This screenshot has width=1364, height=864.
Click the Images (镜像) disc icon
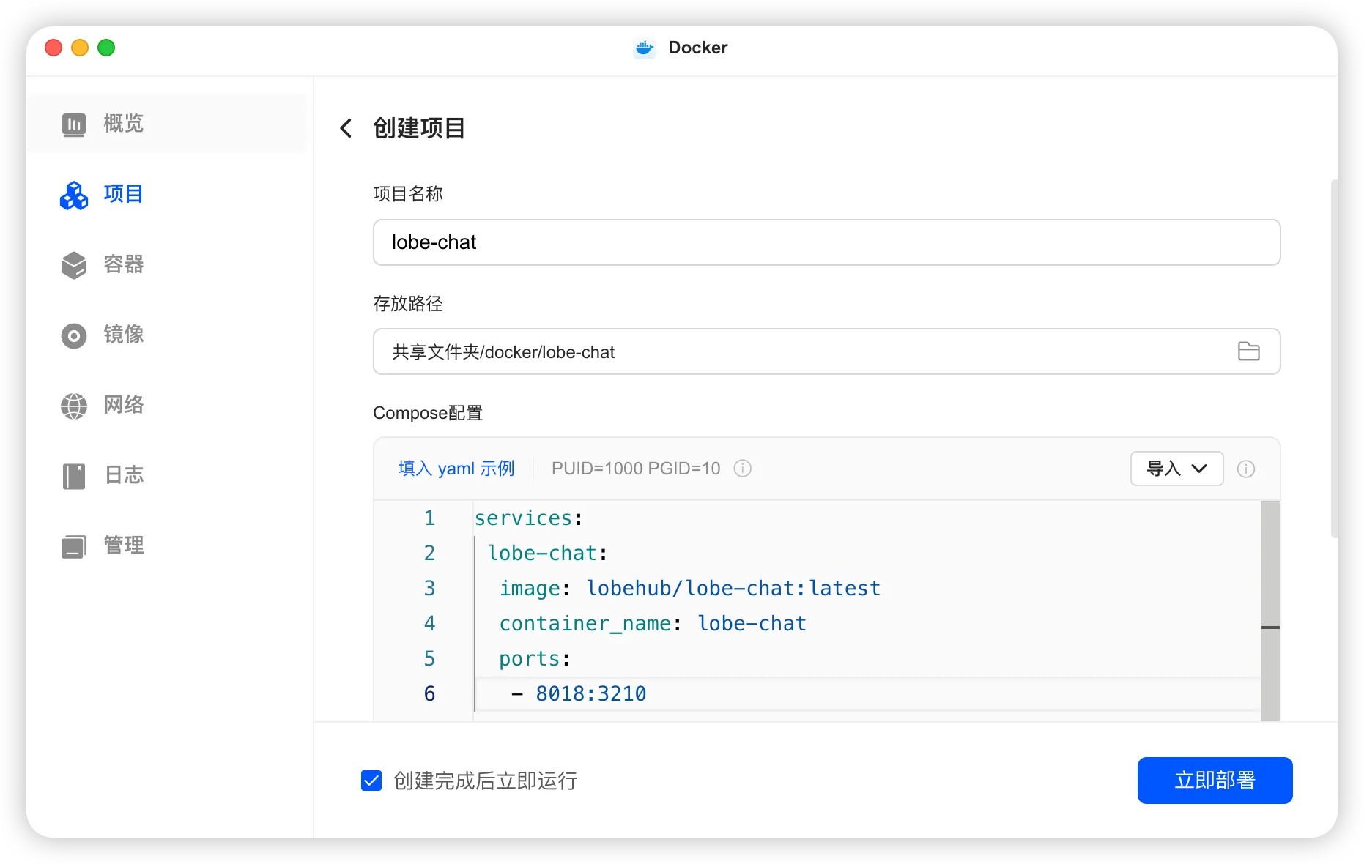(73, 335)
